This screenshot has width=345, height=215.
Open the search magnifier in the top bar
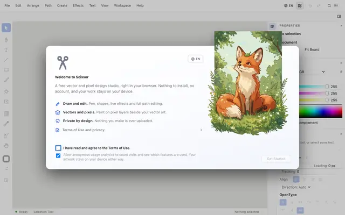point(329,6)
